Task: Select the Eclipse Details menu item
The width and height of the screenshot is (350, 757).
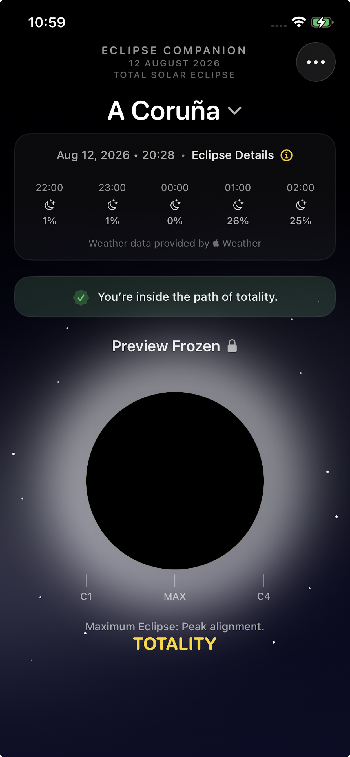Action: pos(233,155)
